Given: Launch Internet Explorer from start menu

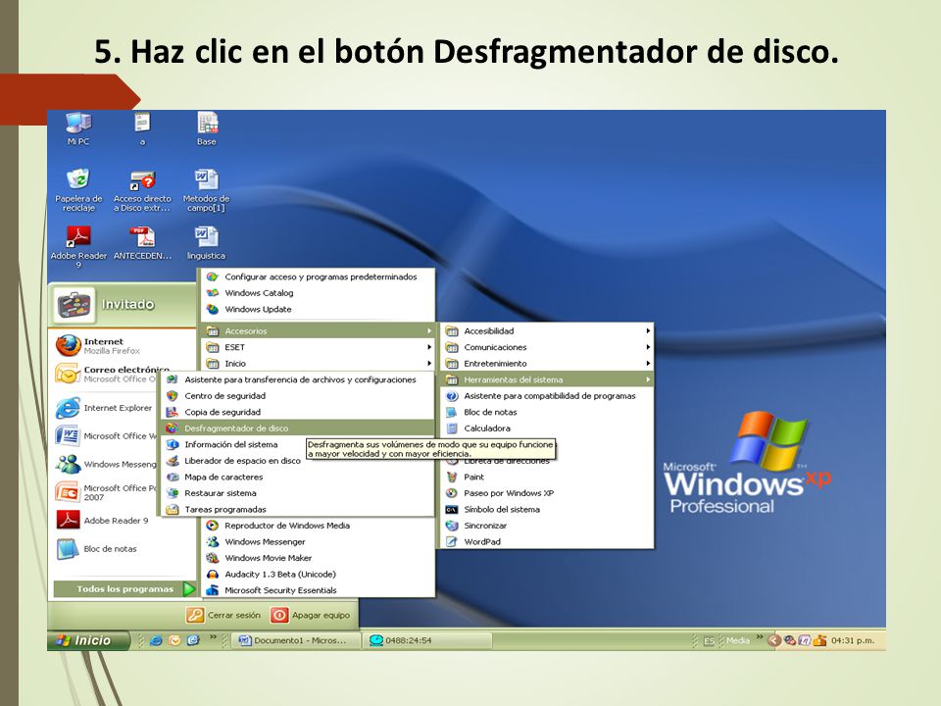Looking at the screenshot, I should pos(105,408).
